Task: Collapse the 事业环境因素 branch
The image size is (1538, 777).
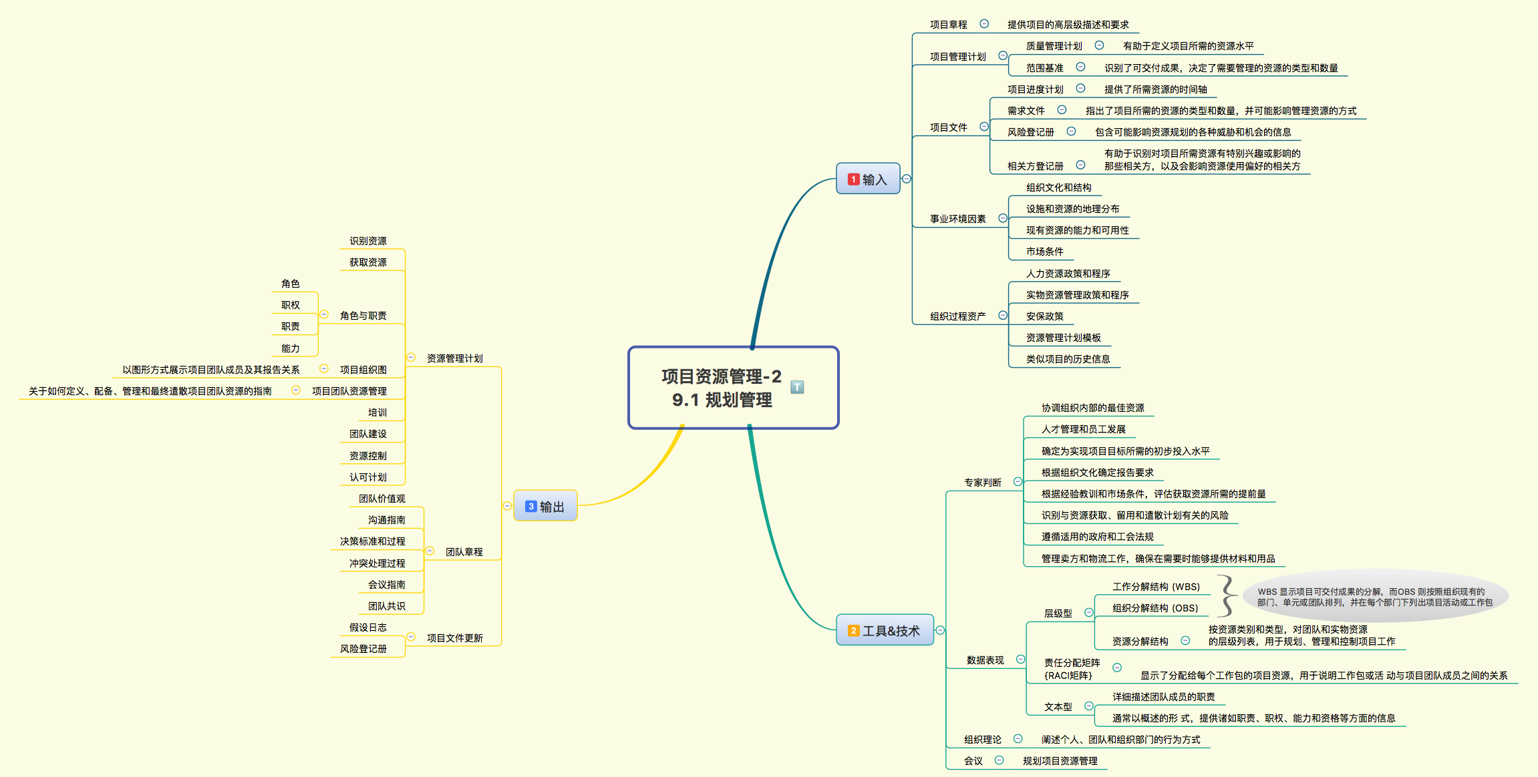Action: coord(1002,218)
